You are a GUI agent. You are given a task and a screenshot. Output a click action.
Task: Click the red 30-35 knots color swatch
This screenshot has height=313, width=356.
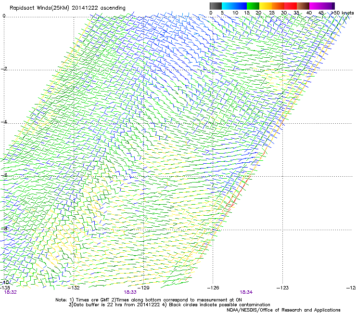pos(291,6)
